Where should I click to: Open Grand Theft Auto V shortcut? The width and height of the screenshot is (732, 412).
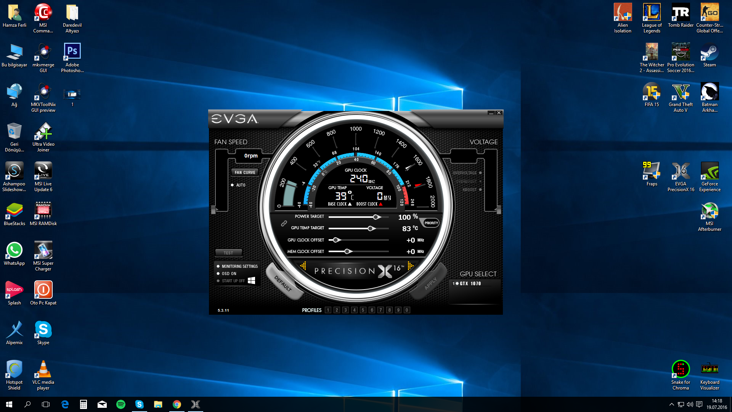[681, 97]
